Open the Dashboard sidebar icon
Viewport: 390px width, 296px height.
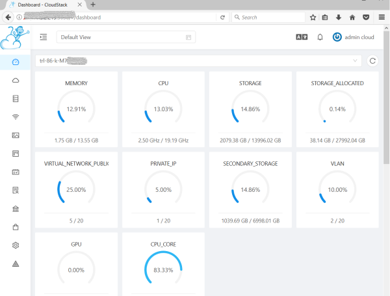point(16,62)
